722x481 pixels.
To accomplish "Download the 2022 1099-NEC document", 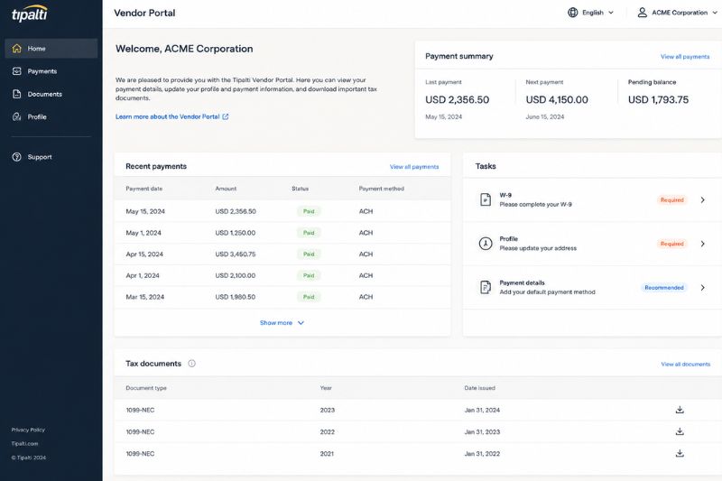I will coord(680,431).
